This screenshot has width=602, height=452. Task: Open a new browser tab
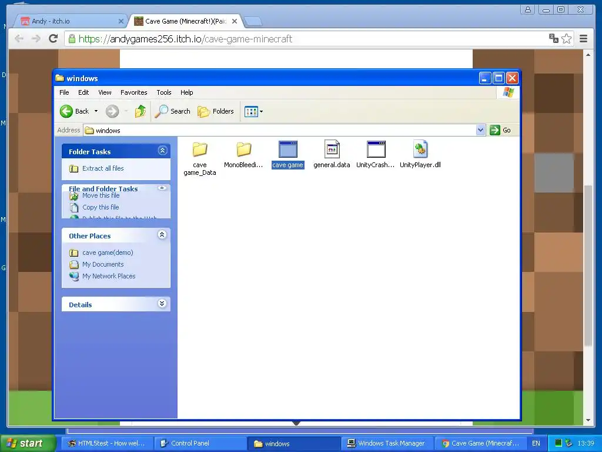(253, 21)
